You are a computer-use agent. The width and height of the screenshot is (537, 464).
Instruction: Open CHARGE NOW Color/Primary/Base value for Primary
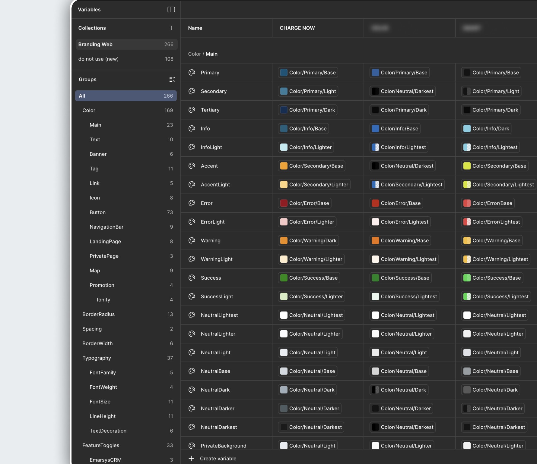(x=308, y=73)
